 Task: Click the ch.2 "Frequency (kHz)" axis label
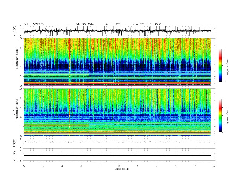[17, 109]
